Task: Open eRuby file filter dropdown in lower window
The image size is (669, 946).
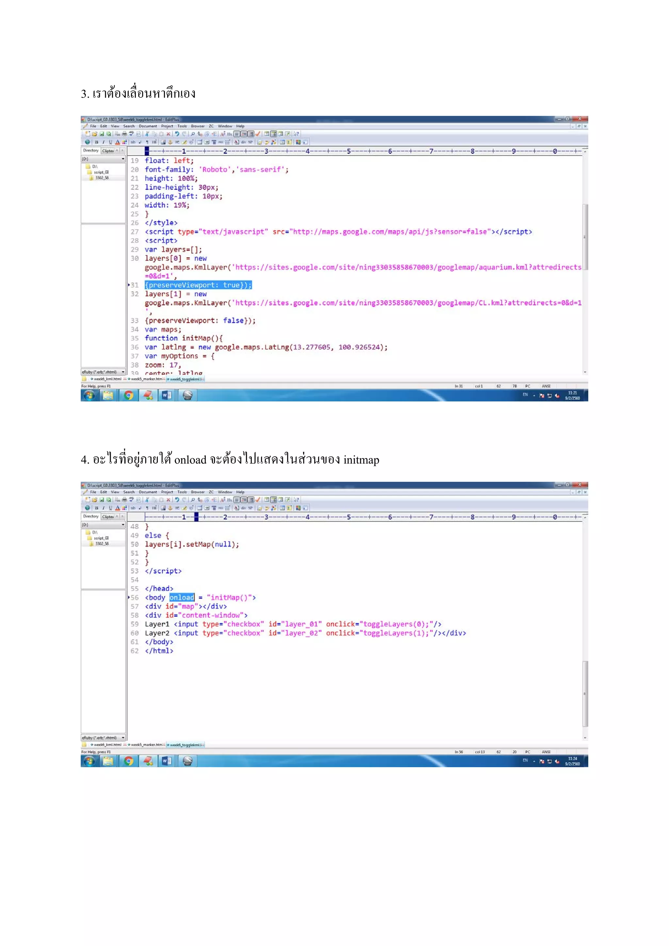Action: (123, 738)
